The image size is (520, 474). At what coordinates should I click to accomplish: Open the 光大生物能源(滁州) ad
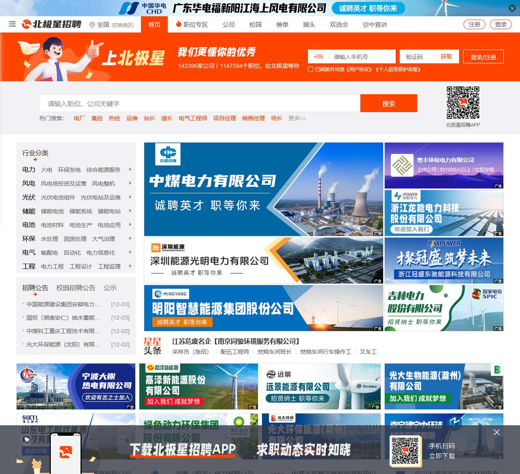[444, 386]
